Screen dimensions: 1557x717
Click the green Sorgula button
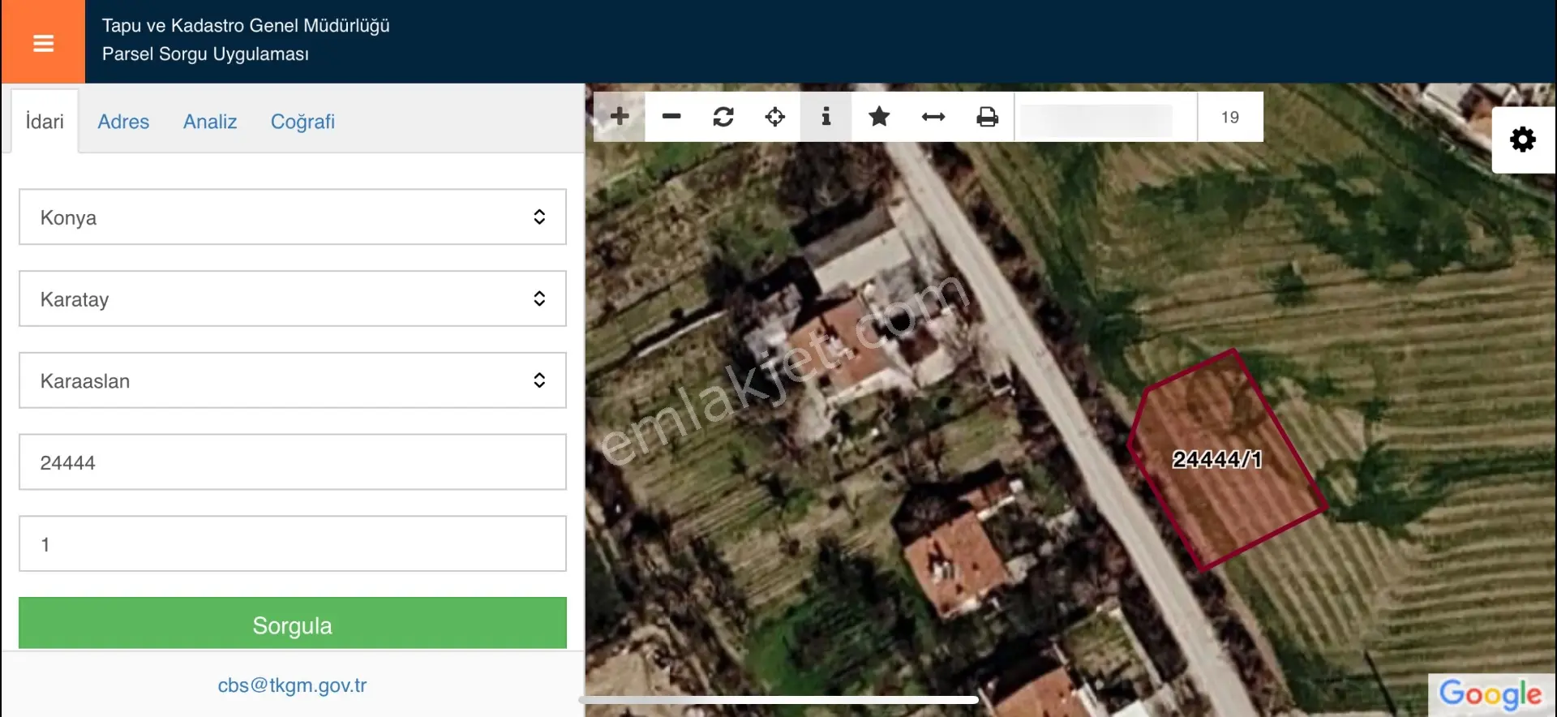pyautogui.click(x=293, y=624)
